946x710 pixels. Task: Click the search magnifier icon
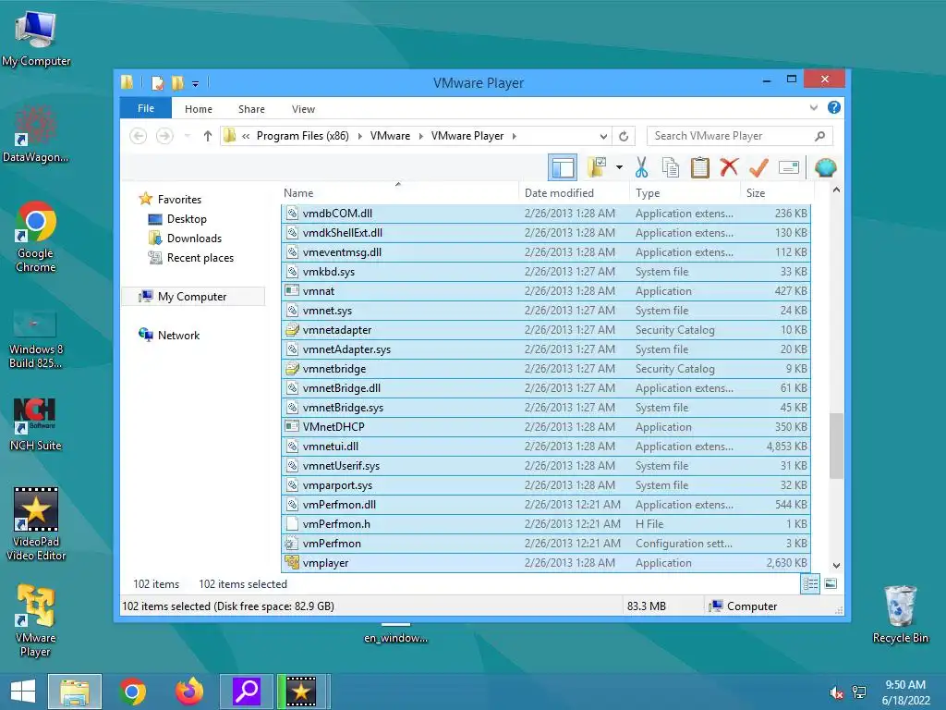[x=819, y=136]
